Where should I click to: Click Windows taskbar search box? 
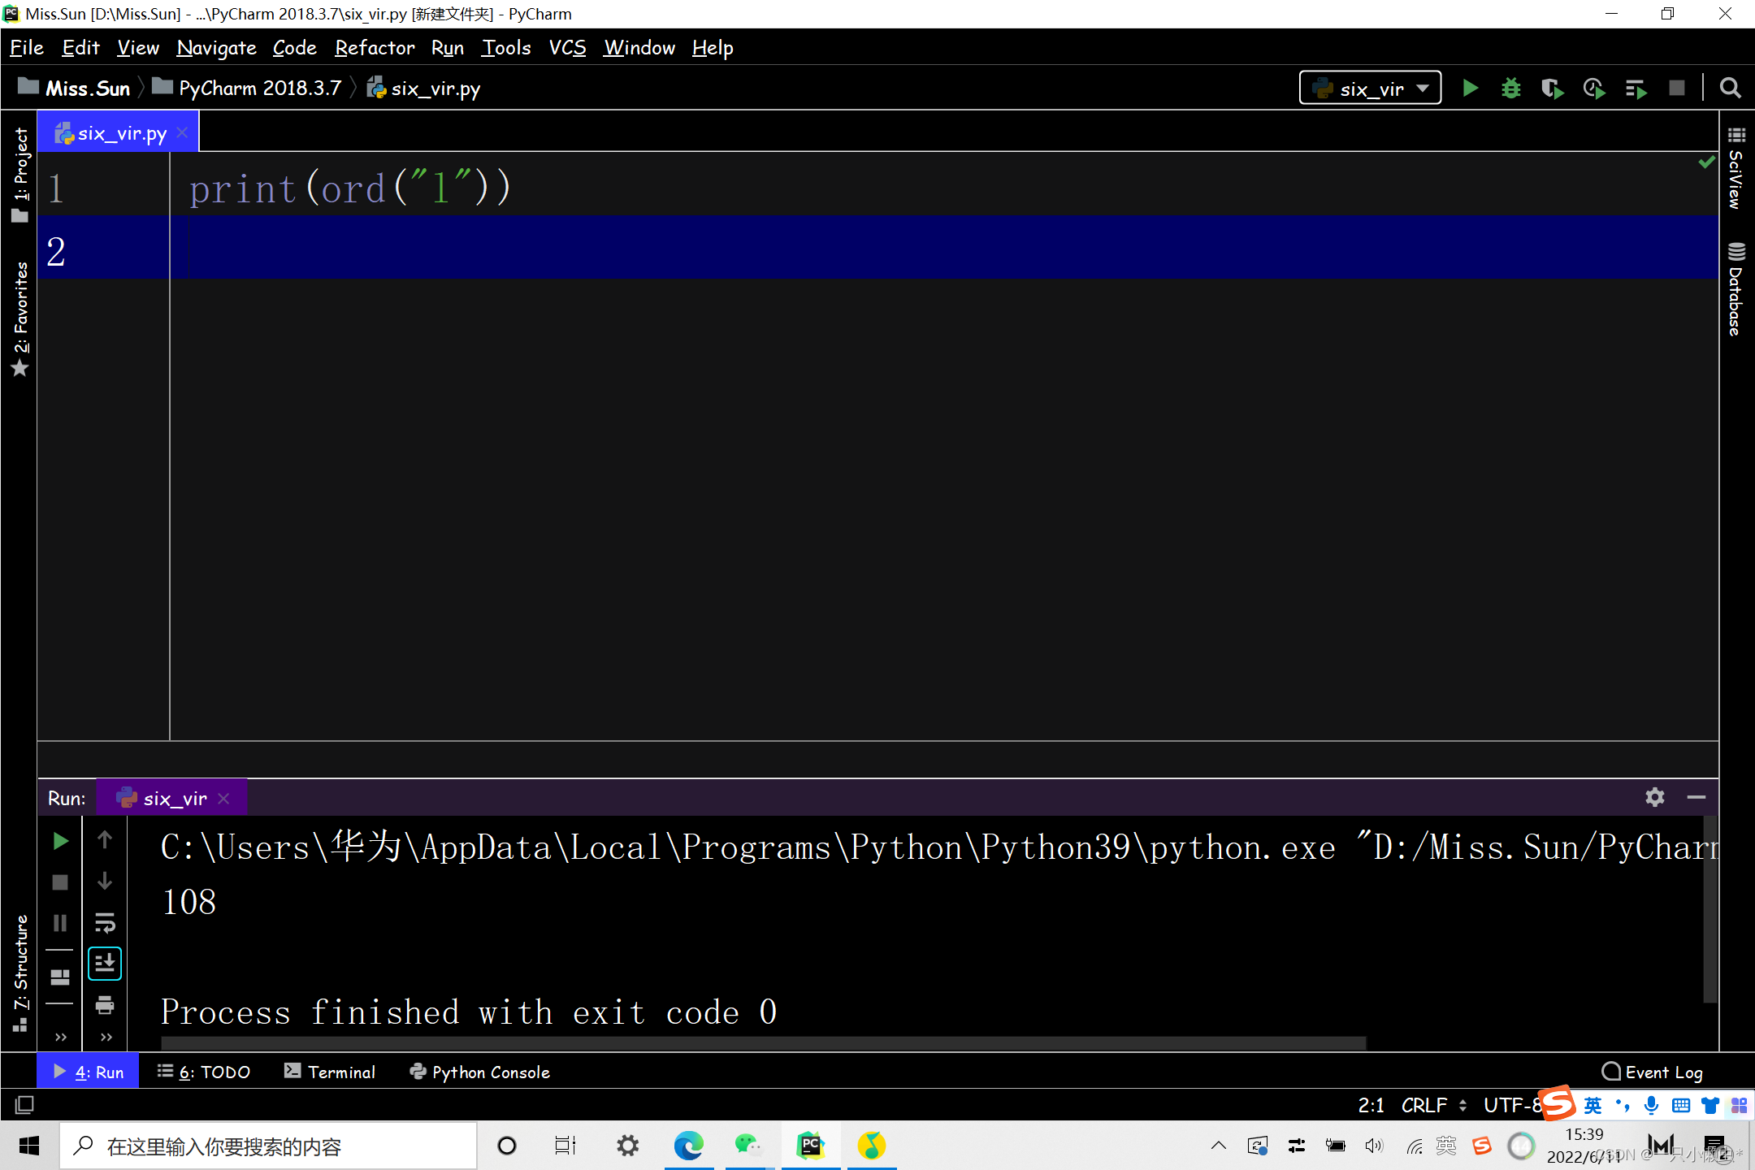268,1146
